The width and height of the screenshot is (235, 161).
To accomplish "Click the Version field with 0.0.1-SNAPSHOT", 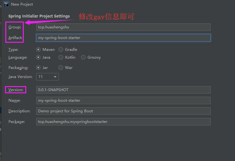I will 123,90.
